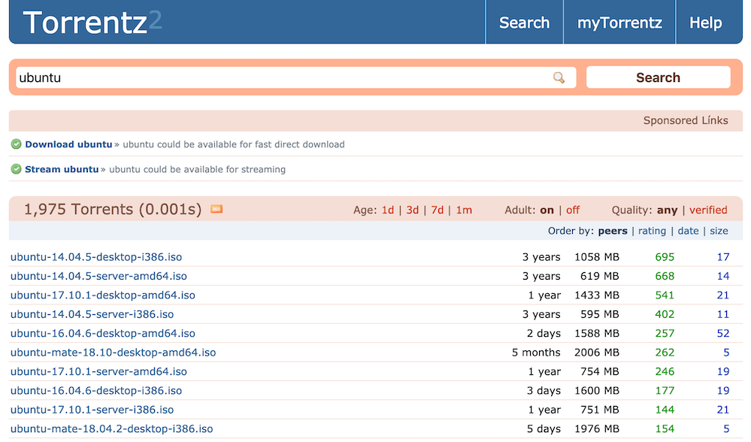
Task: Order results by rating
Action: click(652, 231)
